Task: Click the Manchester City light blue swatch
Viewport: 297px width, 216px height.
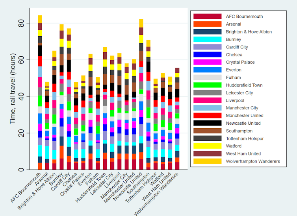Action: point(208,108)
